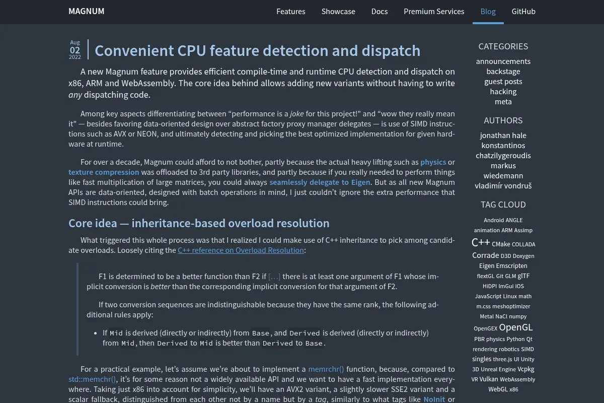The width and height of the screenshot is (604, 403).
Task: Open the meshoptimizer tag
Action: (511, 306)
